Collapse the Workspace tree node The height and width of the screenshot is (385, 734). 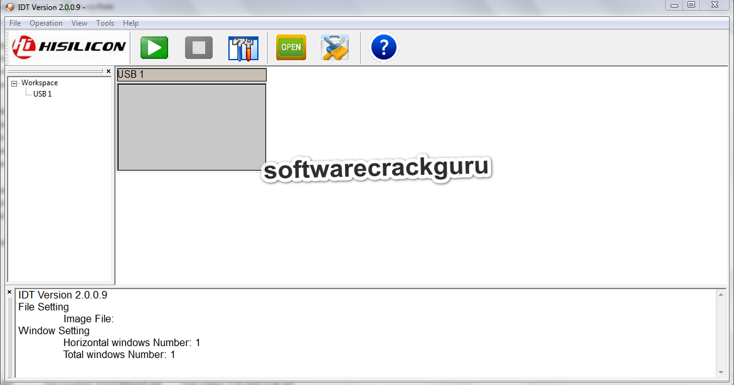tap(14, 83)
